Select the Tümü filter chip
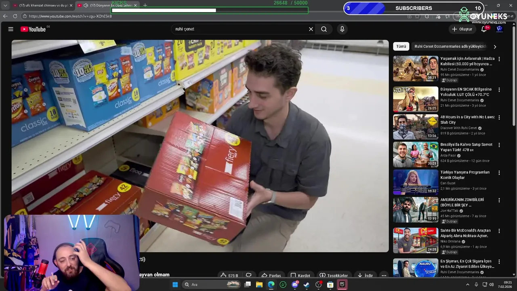The height and width of the screenshot is (291, 517). click(401, 46)
